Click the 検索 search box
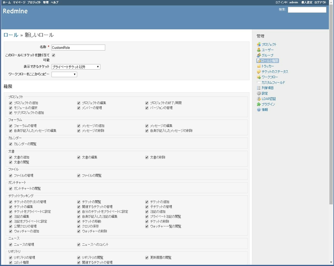 click(x=307, y=10)
